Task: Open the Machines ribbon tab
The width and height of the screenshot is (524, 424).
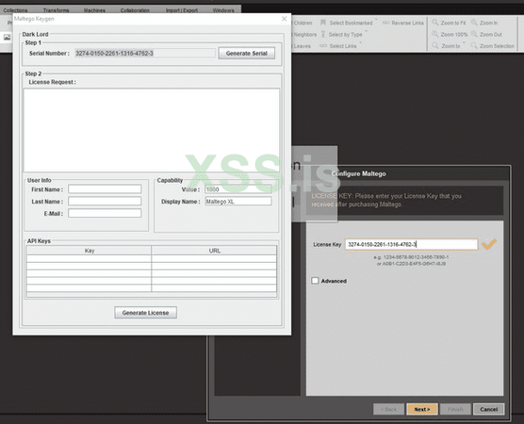Action: point(94,10)
